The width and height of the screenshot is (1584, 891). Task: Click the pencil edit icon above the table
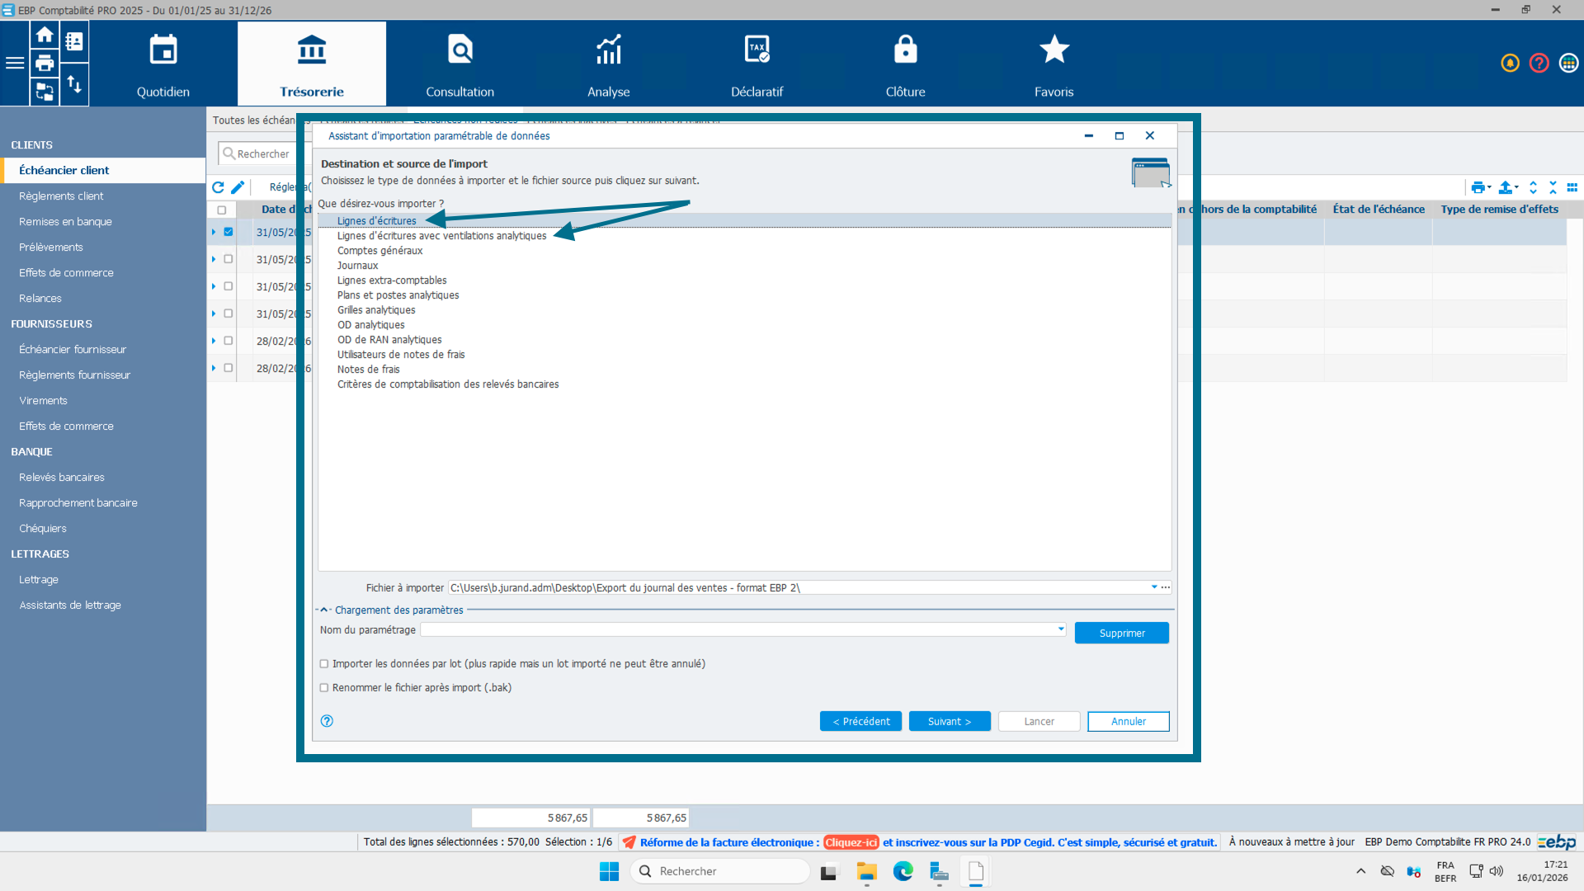[x=238, y=187]
